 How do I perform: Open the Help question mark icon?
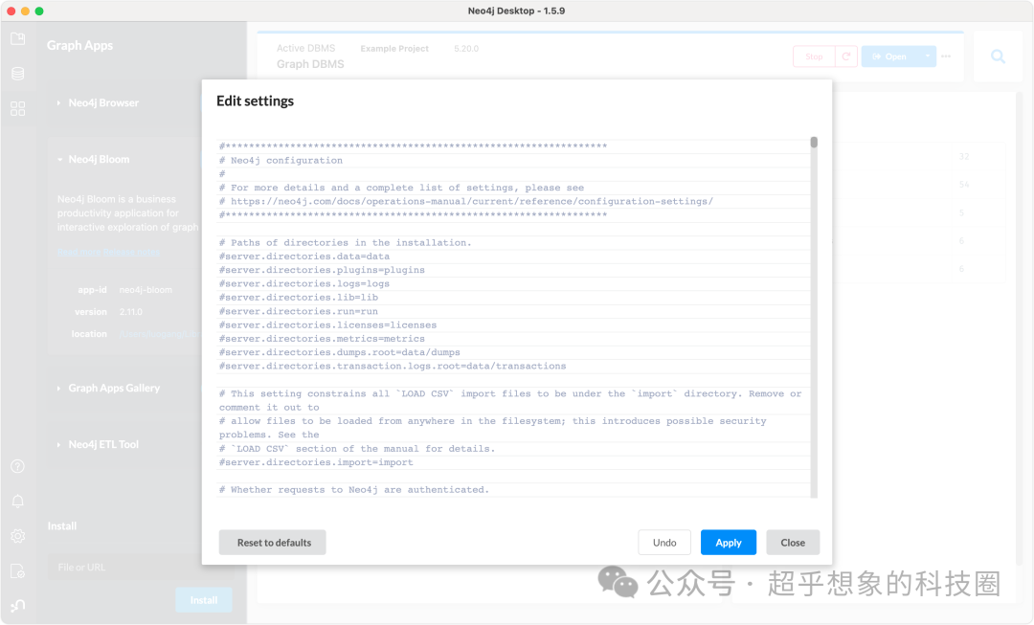[18, 466]
